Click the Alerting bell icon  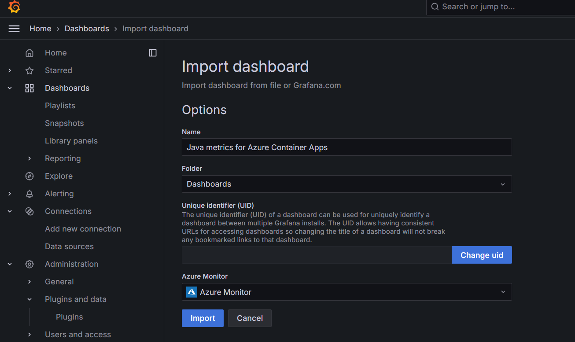tap(29, 193)
